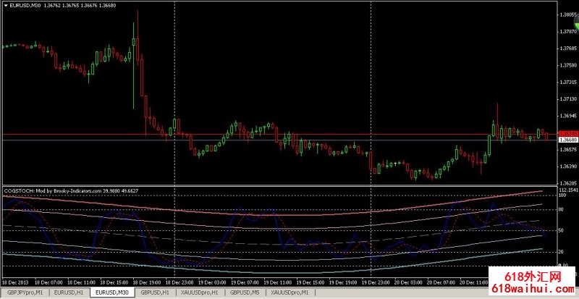Click the 1.36205 price scale label

pyautogui.click(x=568, y=183)
